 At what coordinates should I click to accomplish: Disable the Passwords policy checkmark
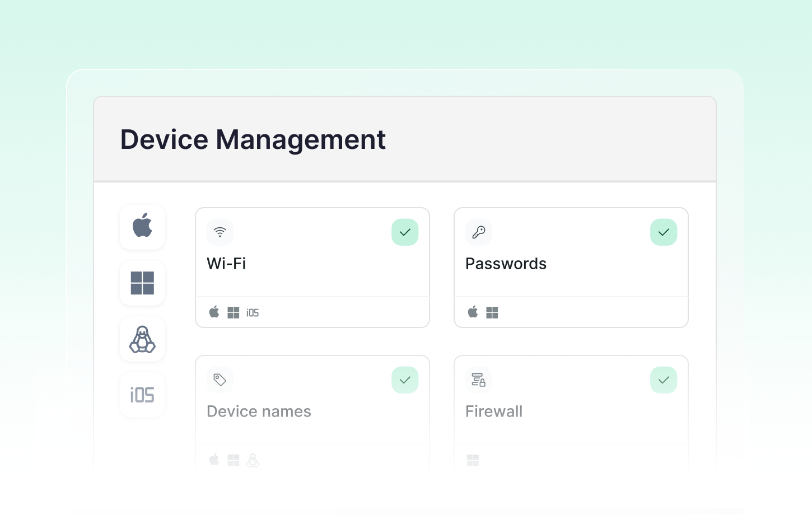[664, 232]
